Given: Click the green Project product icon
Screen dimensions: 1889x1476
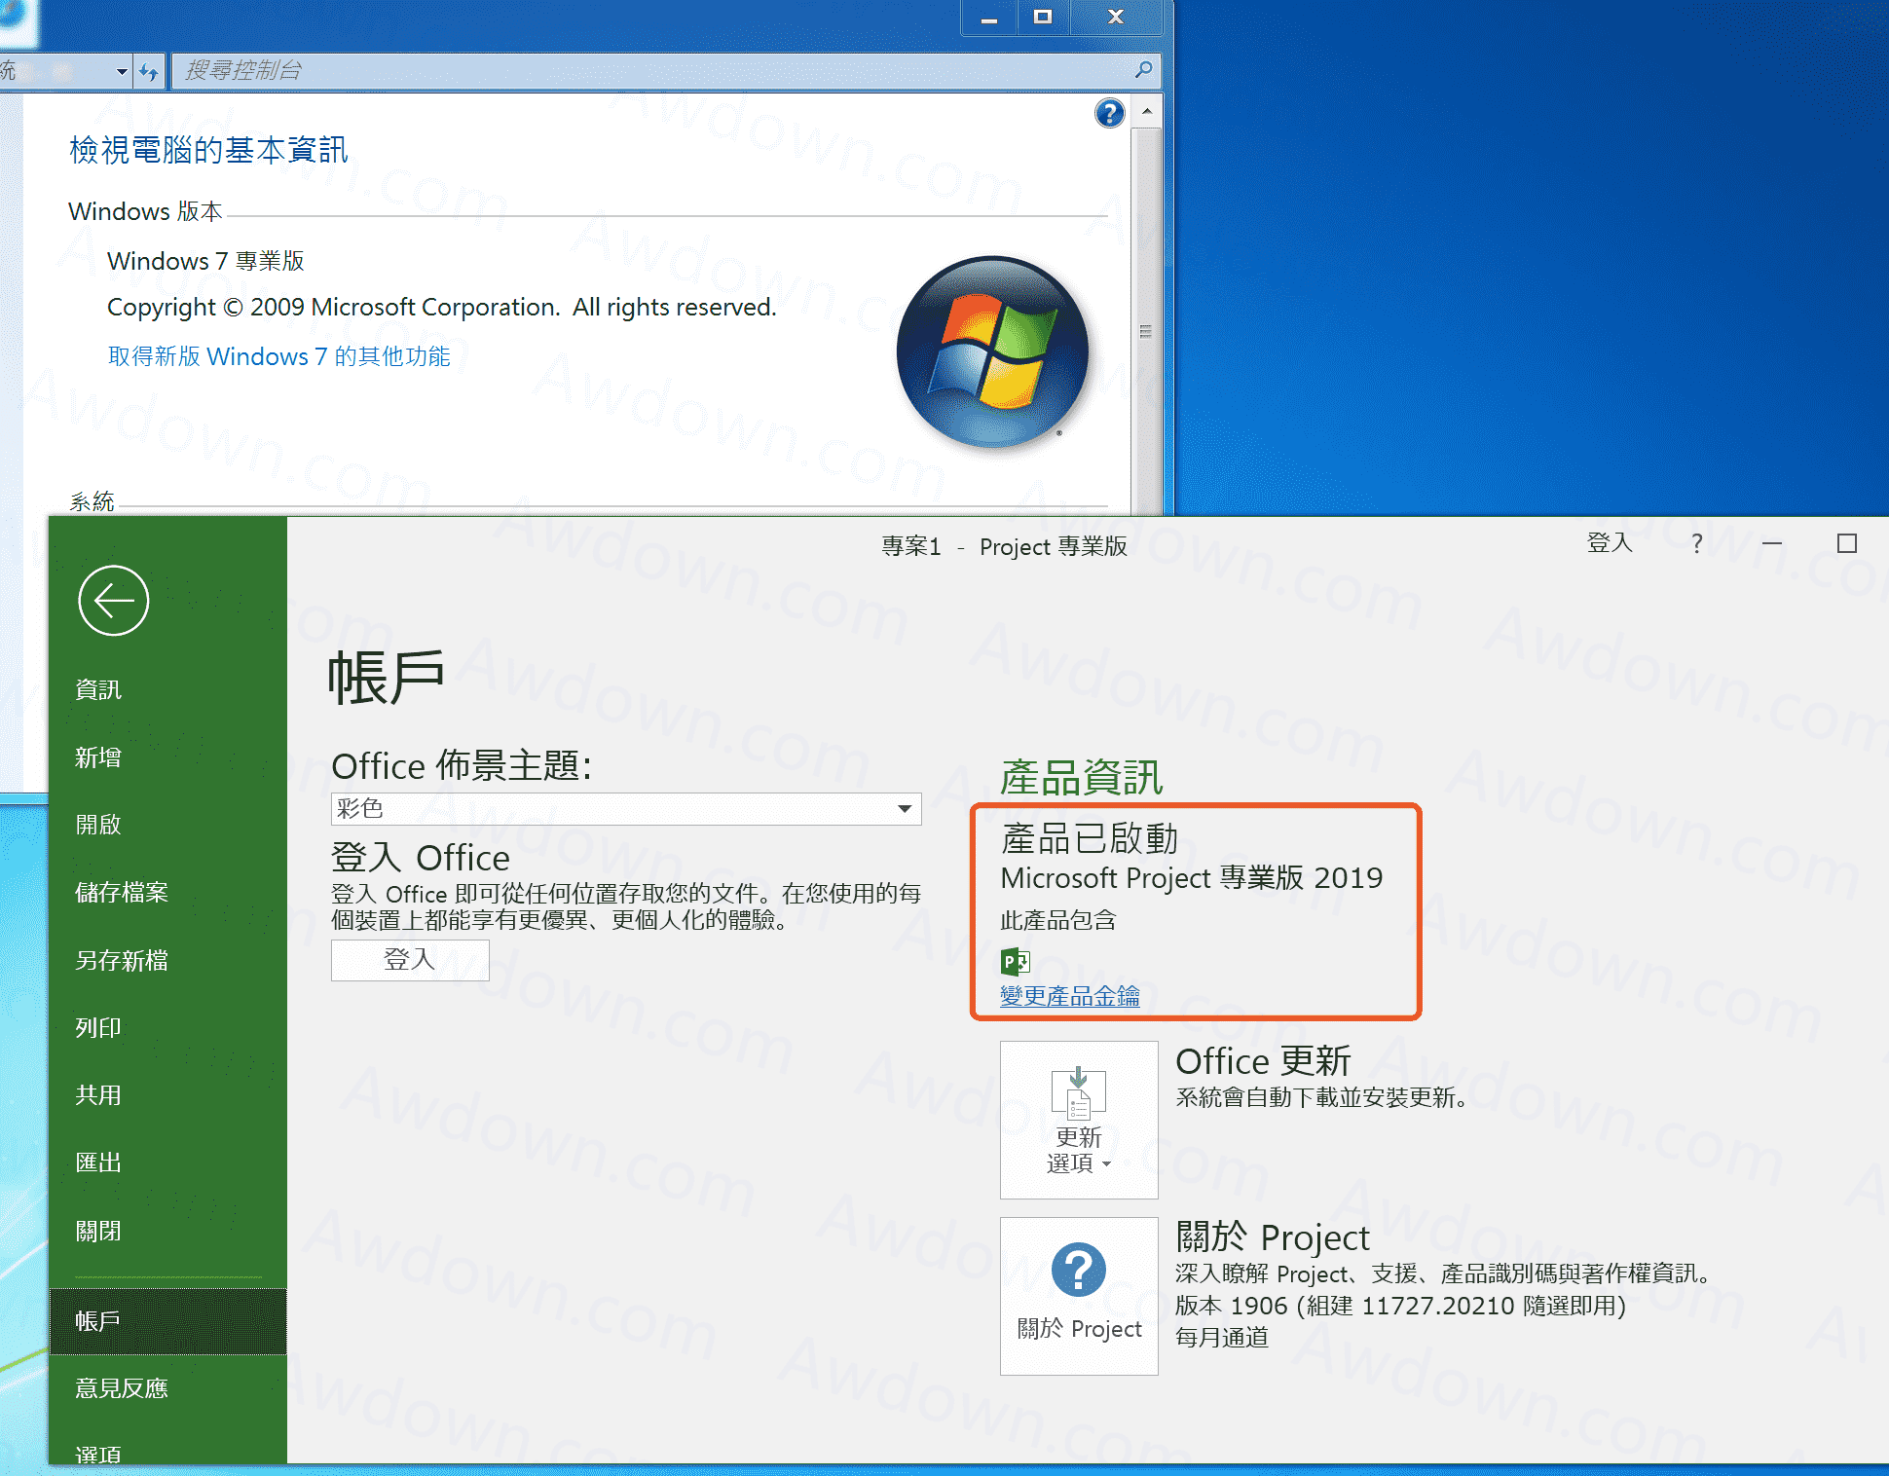Looking at the screenshot, I should click(1015, 962).
